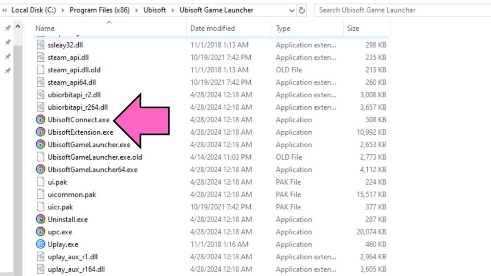This screenshot has width=491, height=276.
Task: Launch UbisoftConnect.exe application icon
Action: [40, 120]
